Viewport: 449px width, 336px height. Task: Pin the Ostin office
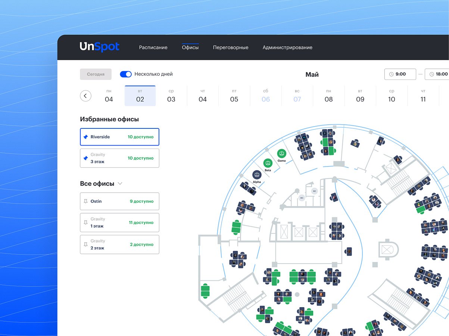(x=85, y=201)
